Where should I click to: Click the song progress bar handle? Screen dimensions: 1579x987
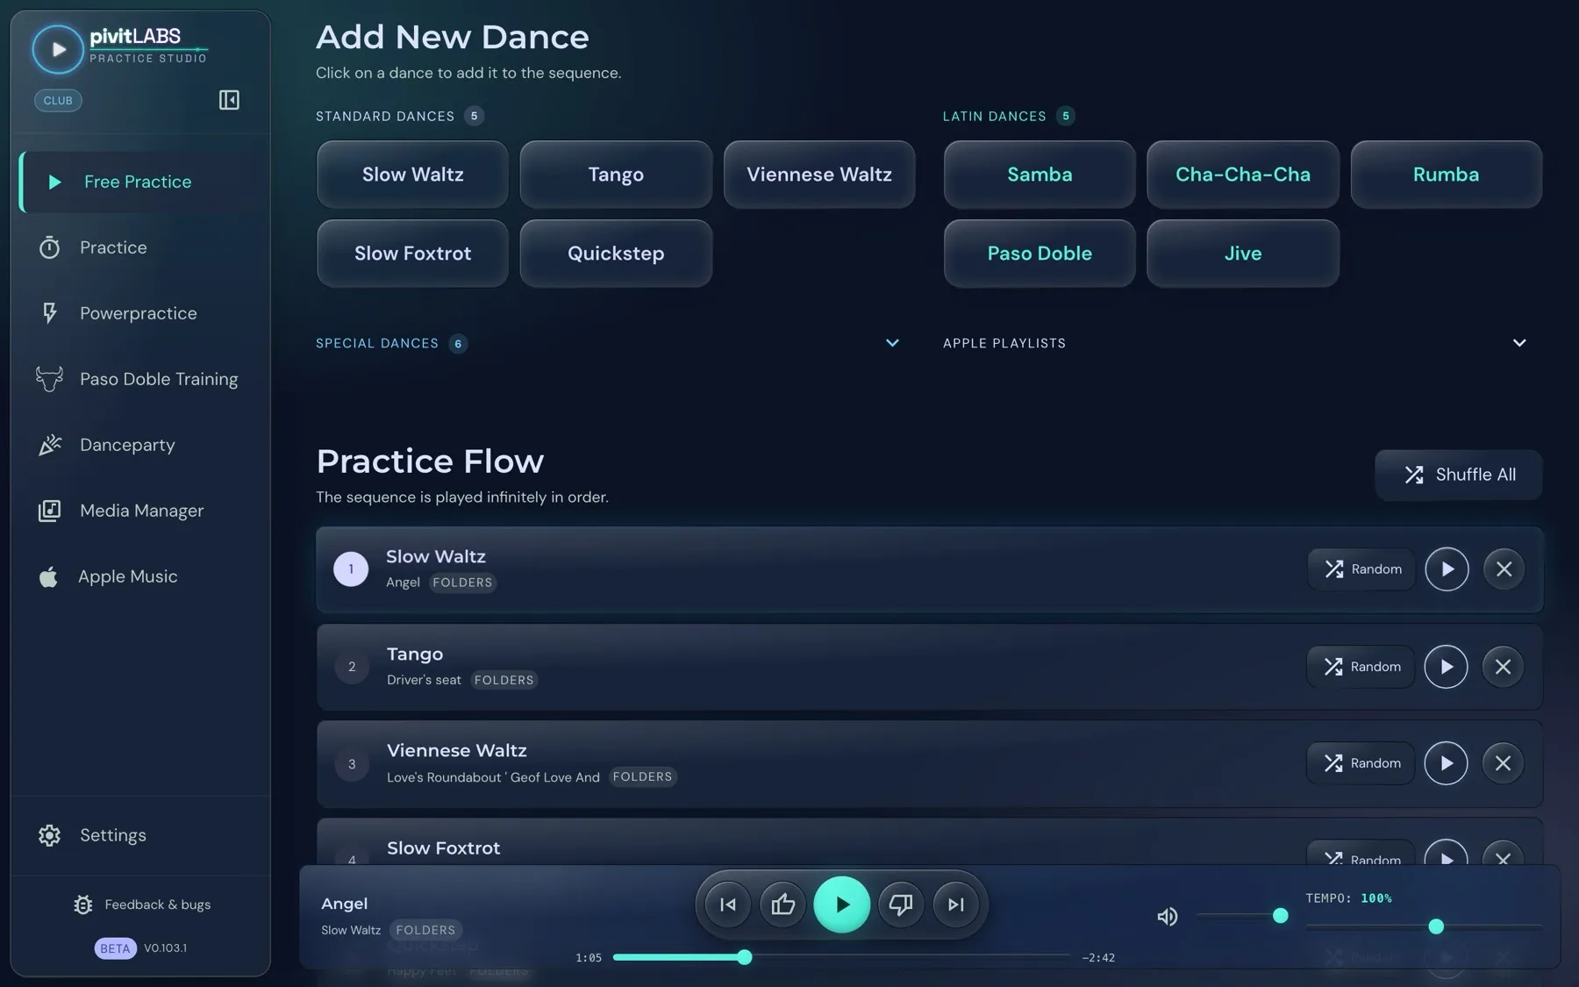coord(744,957)
